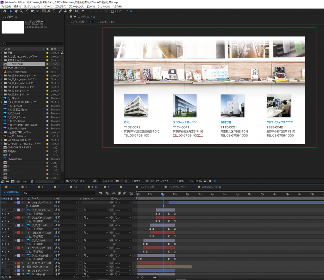Hide the P_10_DS_6694.psd layer eye
The height and width of the screenshot is (280, 324).
tap(3, 210)
